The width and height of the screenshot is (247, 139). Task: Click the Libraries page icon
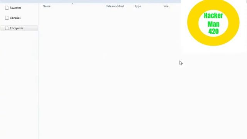pos(7,18)
